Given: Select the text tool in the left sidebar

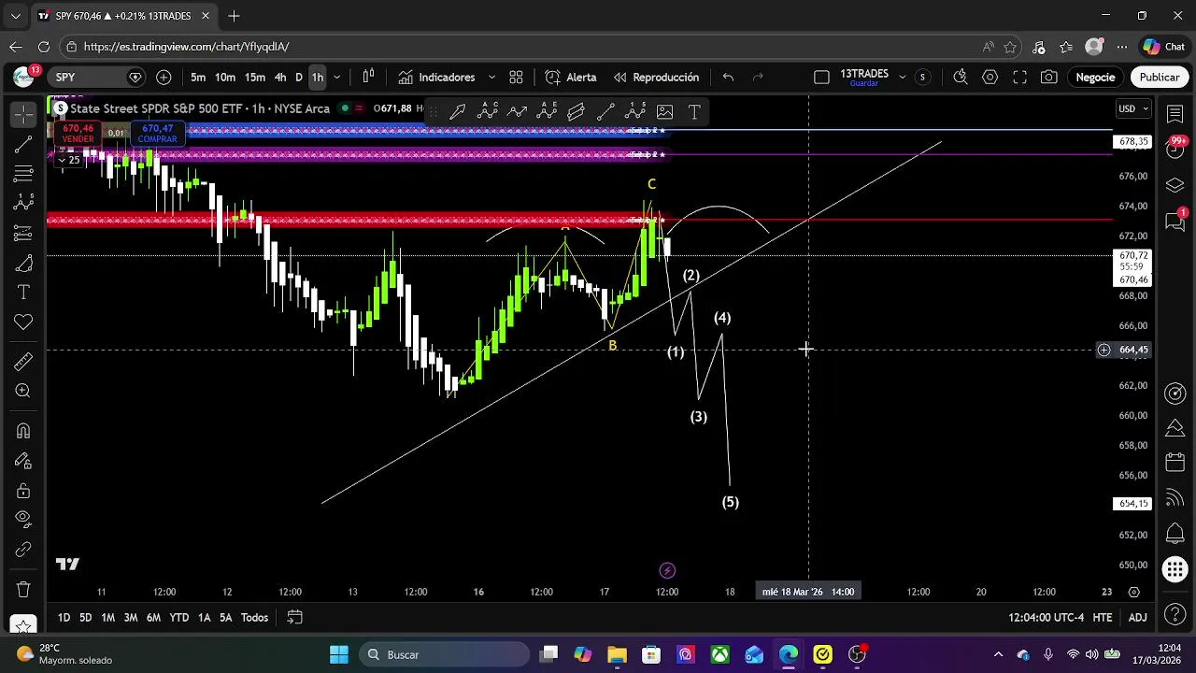Looking at the screenshot, I should pyautogui.click(x=23, y=293).
